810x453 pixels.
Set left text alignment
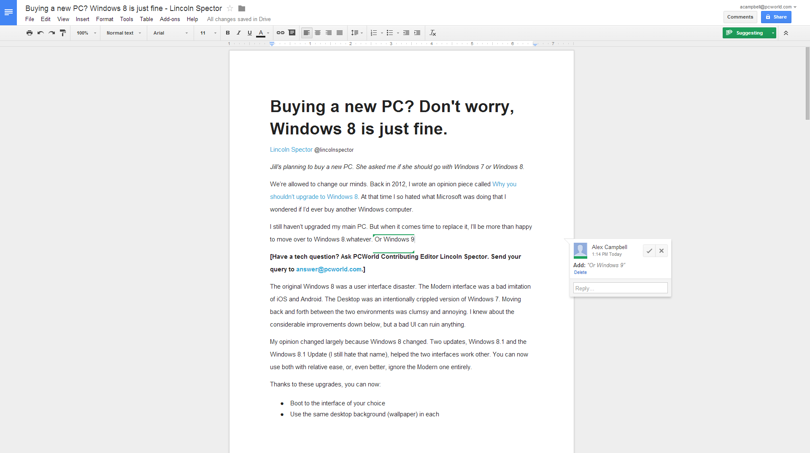(307, 33)
